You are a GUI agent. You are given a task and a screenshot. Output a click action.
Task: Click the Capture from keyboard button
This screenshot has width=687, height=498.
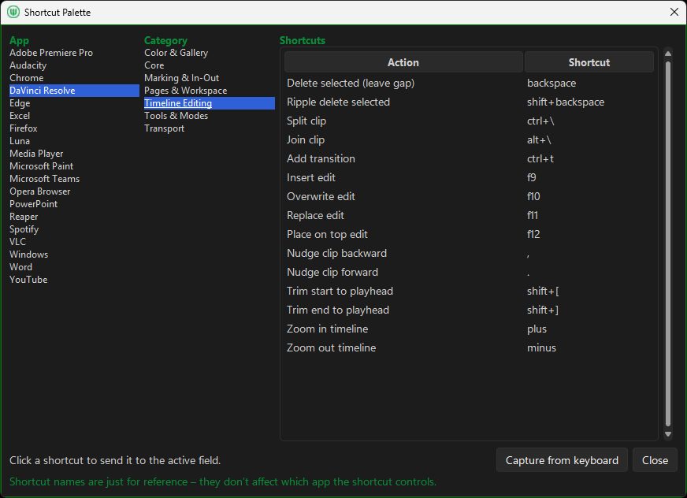pos(562,459)
